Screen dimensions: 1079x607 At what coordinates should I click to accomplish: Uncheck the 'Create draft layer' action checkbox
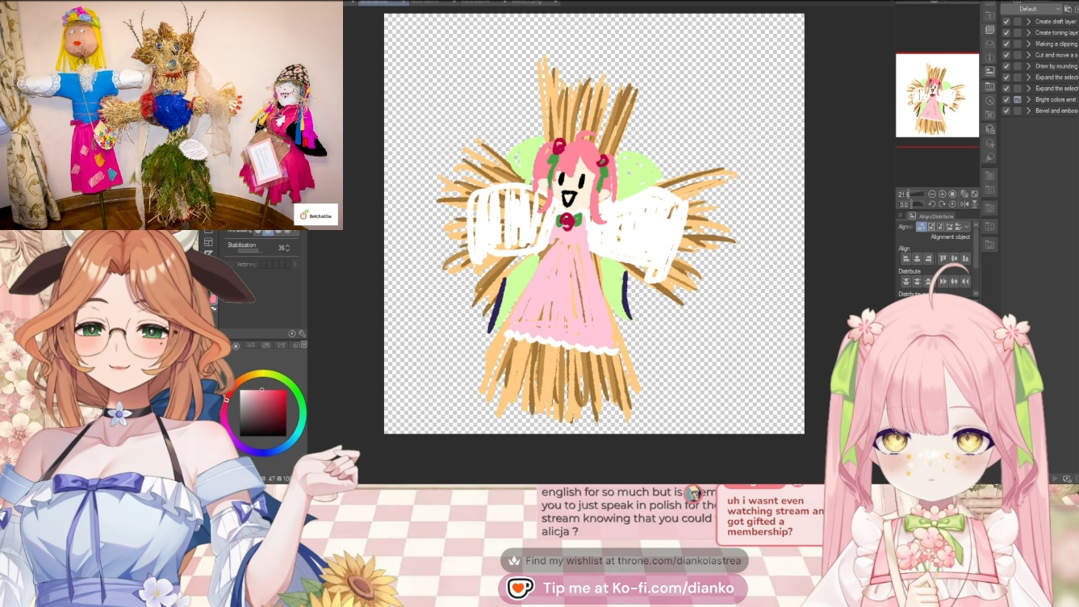pos(1006,22)
